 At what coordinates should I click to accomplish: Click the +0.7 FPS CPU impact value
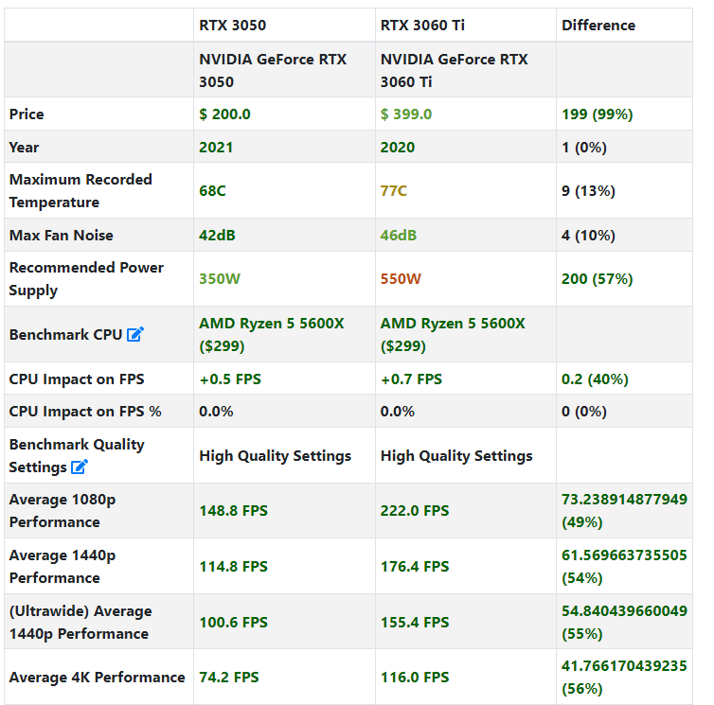pyautogui.click(x=411, y=379)
